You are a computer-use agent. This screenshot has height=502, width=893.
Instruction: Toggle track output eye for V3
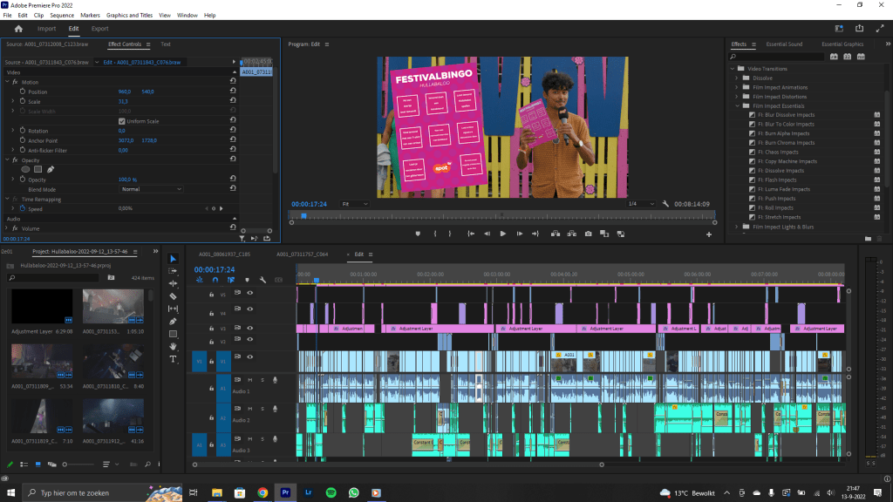pyautogui.click(x=249, y=329)
